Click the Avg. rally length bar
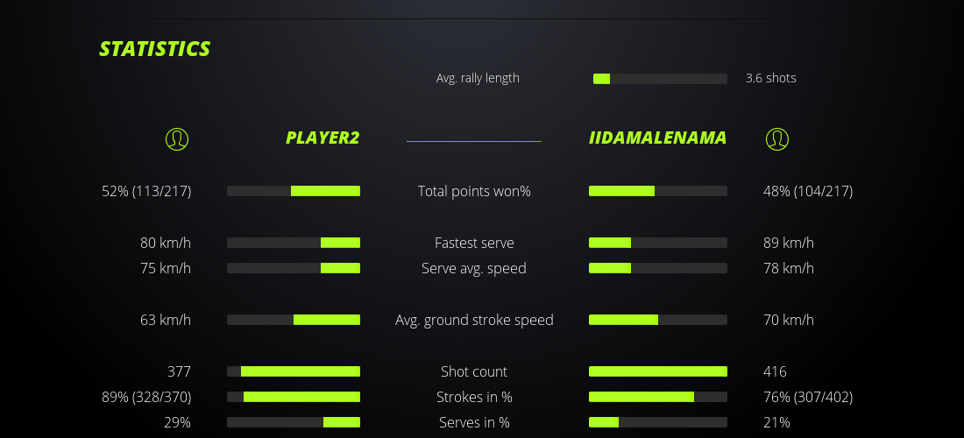The height and width of the screenshot is (438, 964). click(660, 79)
